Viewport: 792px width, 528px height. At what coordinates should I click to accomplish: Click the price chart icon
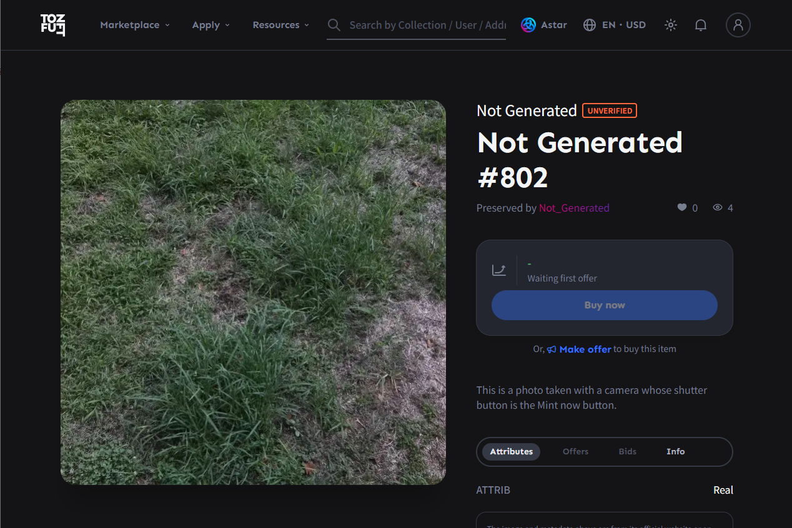[x=499, y=270]
